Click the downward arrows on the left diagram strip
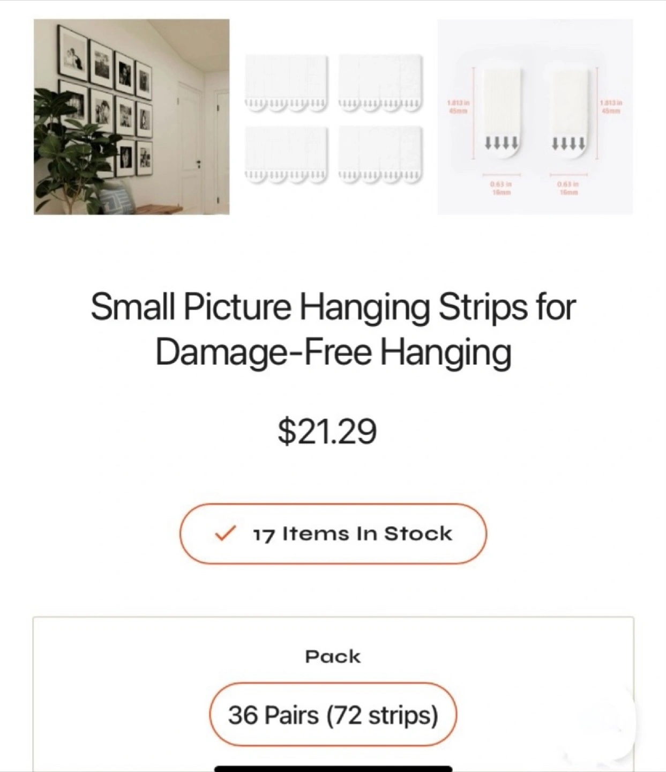 (502, 143)
